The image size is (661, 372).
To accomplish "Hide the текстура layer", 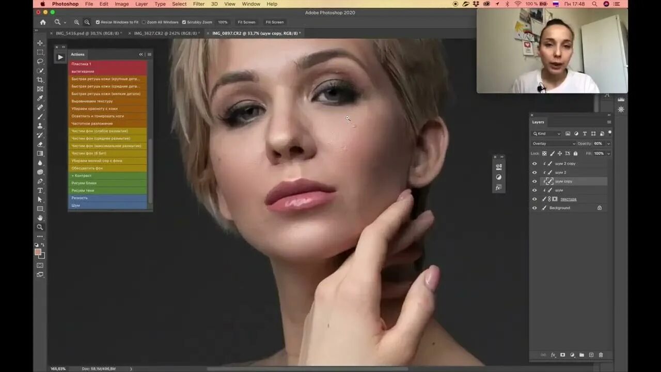I will tap(534, 199).
